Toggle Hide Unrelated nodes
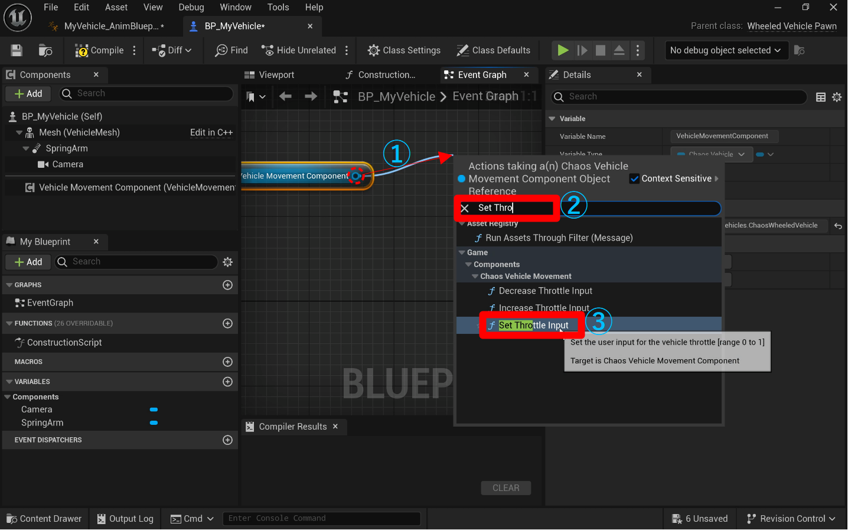The height and width of the screenshot is (530, 848). (x=299, y=50)
